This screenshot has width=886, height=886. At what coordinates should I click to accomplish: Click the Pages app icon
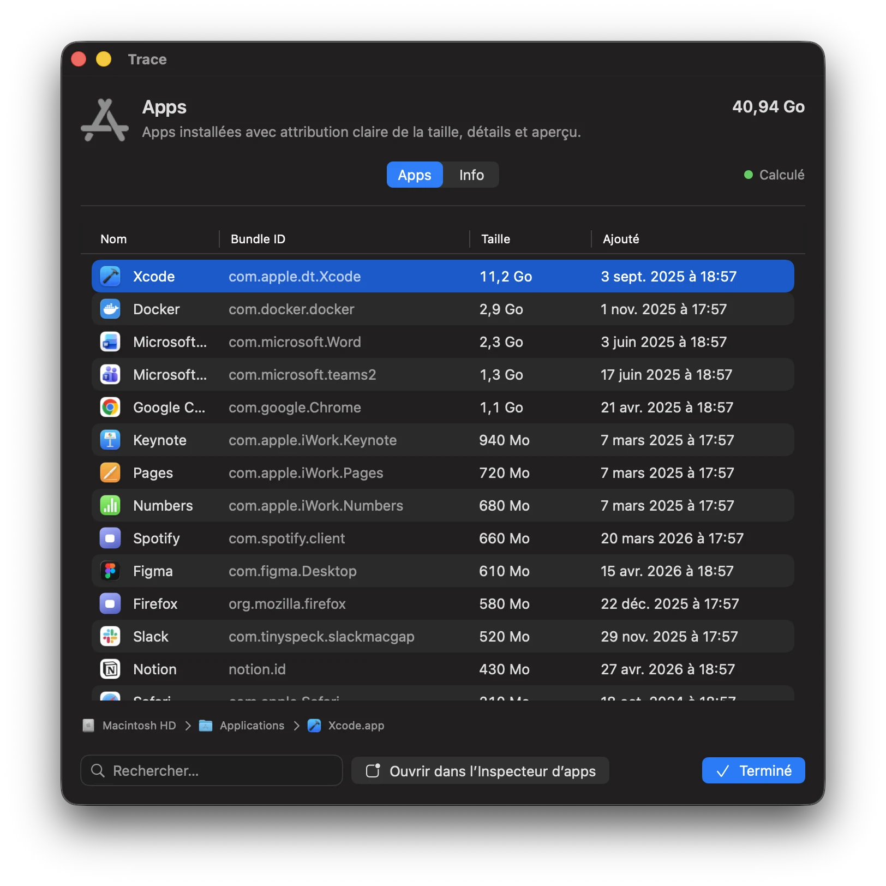coord(110,473)
